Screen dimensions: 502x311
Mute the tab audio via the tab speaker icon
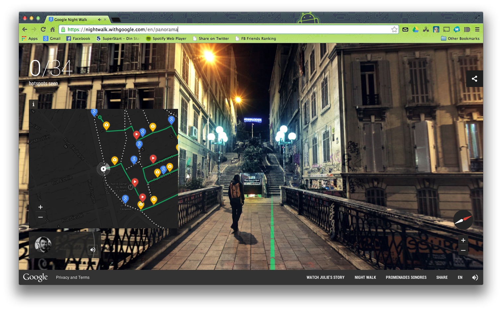(x=100, y=19)
